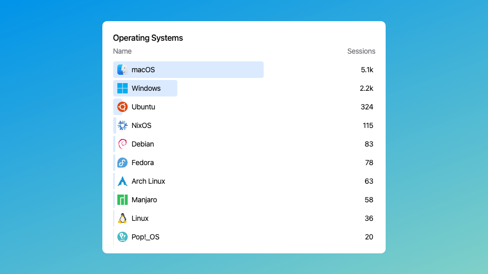Screen dimensions: 488x274
Task: Select the Arch Linux text label
Action: click(x=148, y=181)
